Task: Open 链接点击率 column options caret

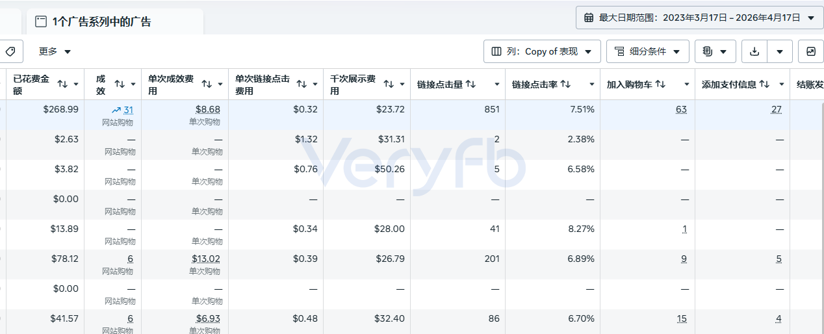Action: coord(592,84)
